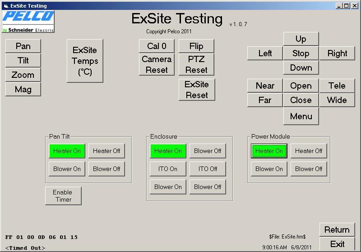Viewport: 361px width, 252px height.
Task: Set focus Near
Action: point(265,85)
